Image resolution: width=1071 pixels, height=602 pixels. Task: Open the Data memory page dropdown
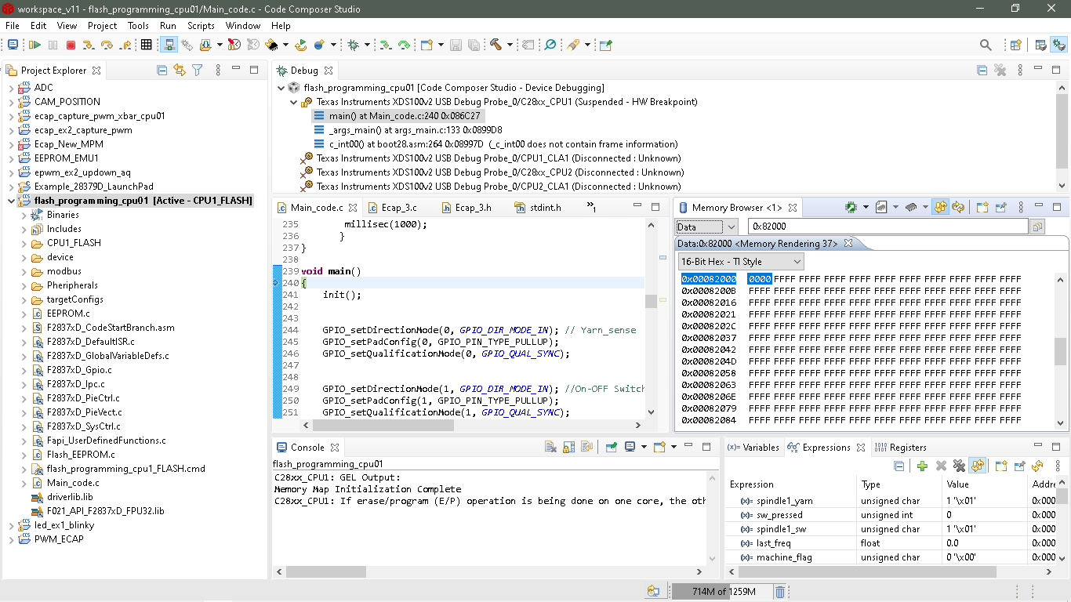tap(706, 227)
